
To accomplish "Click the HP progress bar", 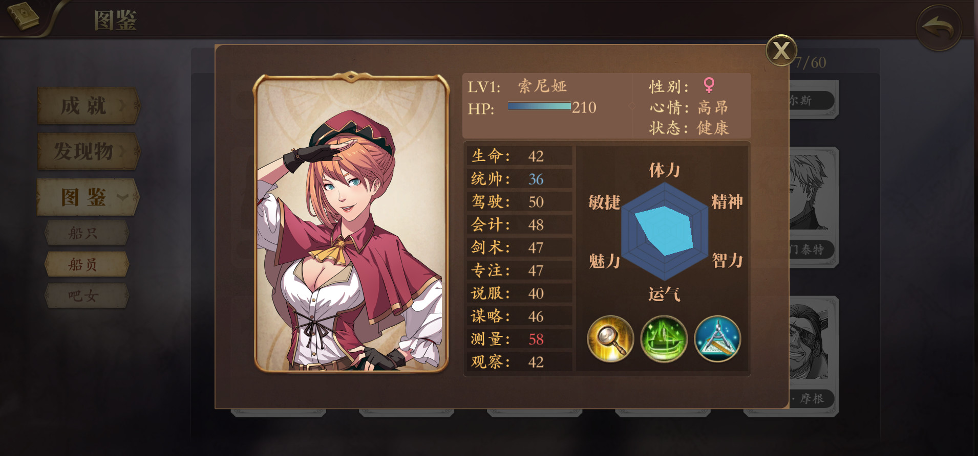I will (539, 106).
